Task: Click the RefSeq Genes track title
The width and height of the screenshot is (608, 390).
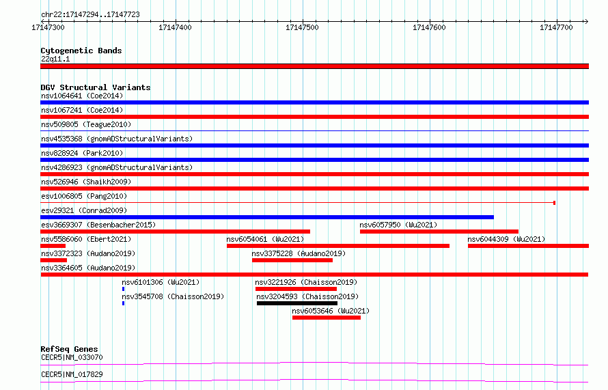Action: [69, 349]
